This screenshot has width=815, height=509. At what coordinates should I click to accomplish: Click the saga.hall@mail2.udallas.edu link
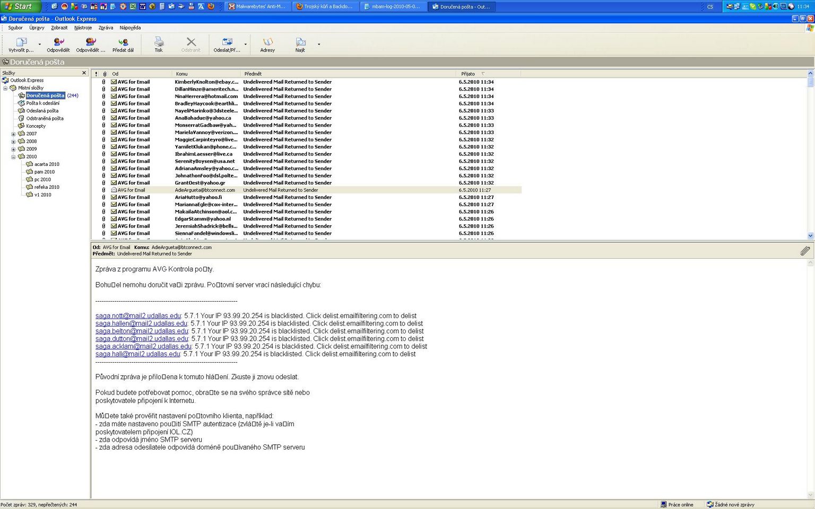138,354
